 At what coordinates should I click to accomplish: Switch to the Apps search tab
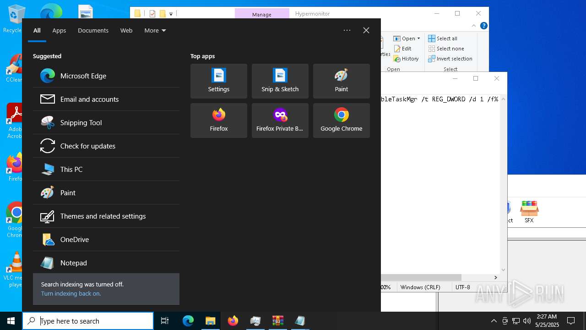click(59, 30)
